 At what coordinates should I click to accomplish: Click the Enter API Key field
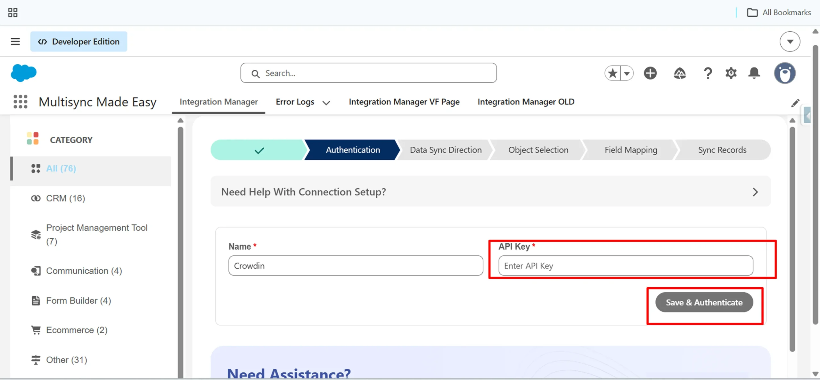coord(626,266)
